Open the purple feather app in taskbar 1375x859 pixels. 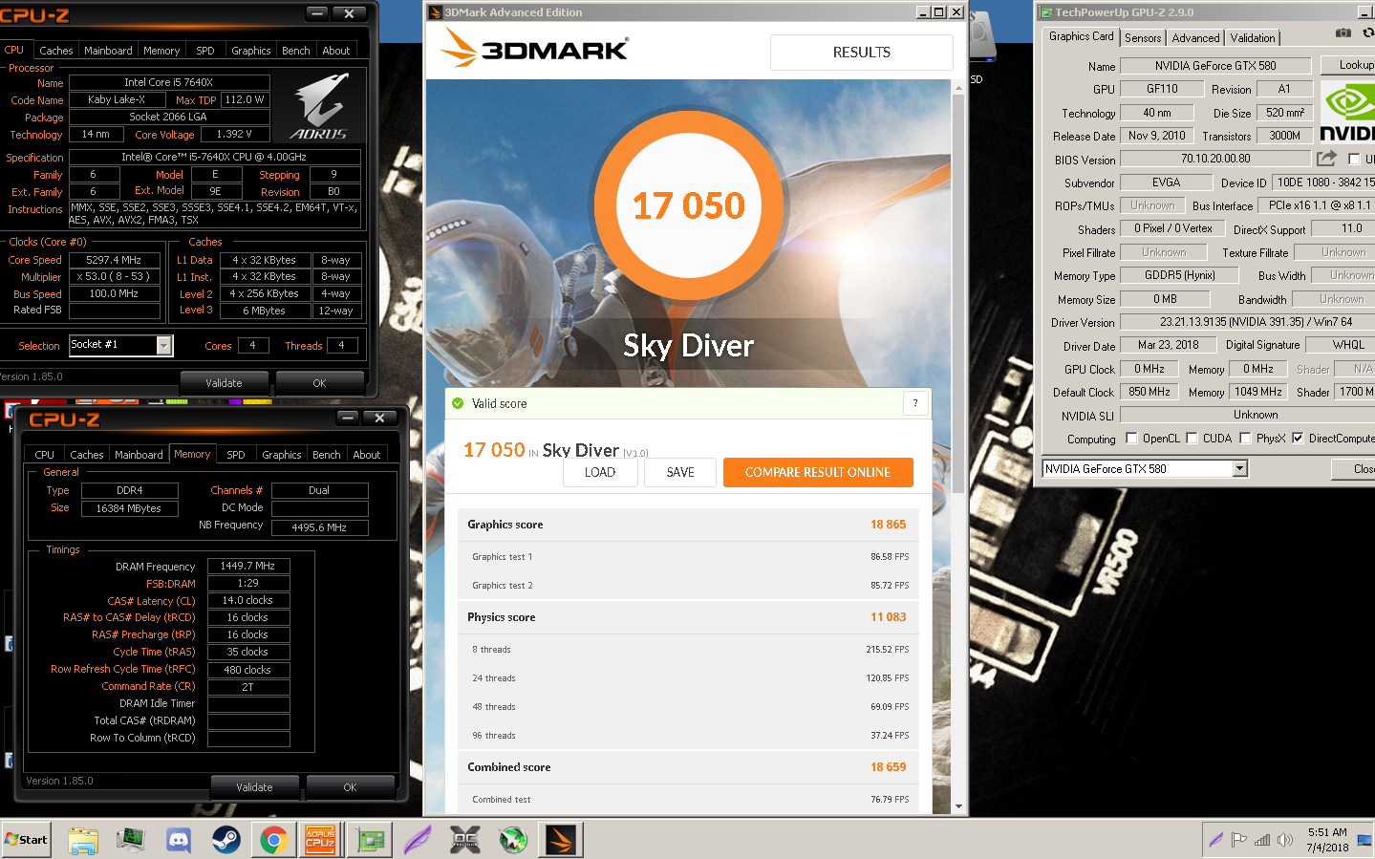click(x=418, y=840)
